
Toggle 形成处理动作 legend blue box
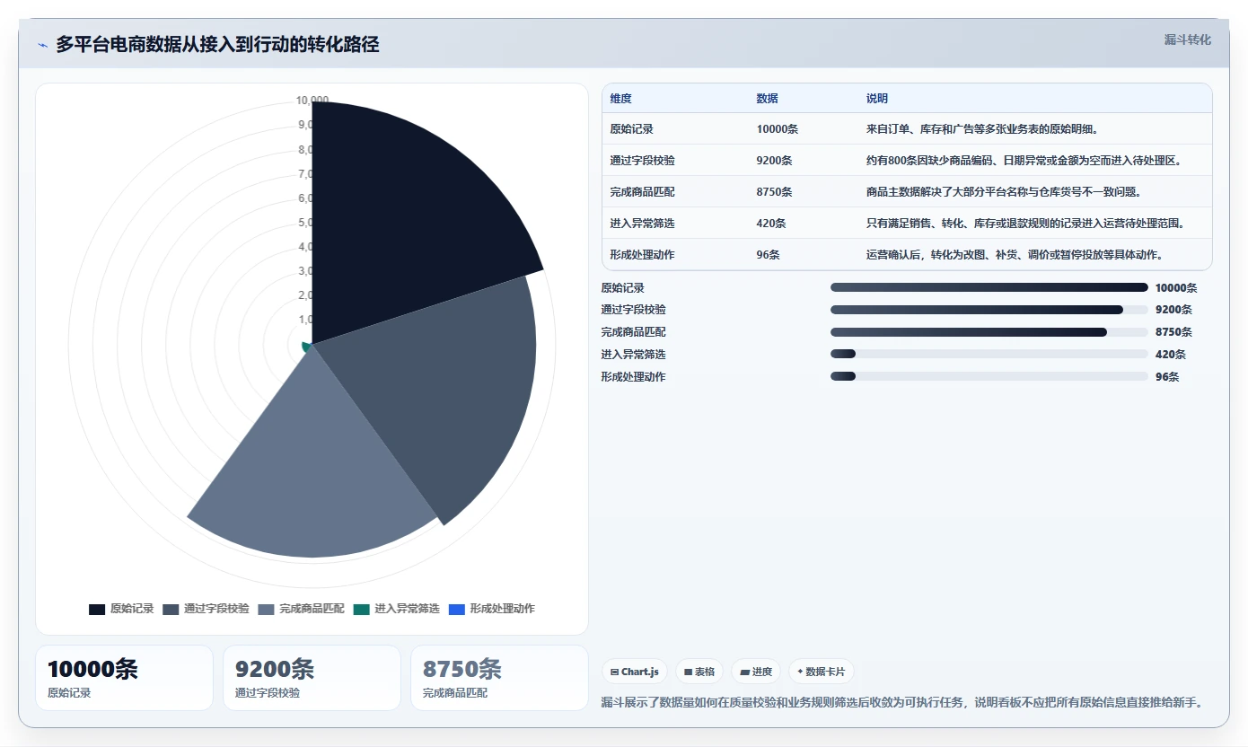tap(456, 609)
